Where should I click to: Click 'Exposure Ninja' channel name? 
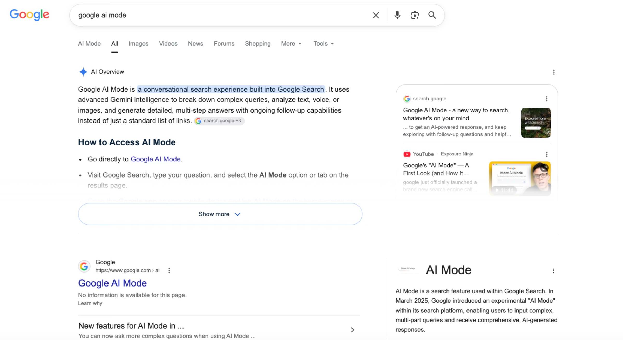457,154
